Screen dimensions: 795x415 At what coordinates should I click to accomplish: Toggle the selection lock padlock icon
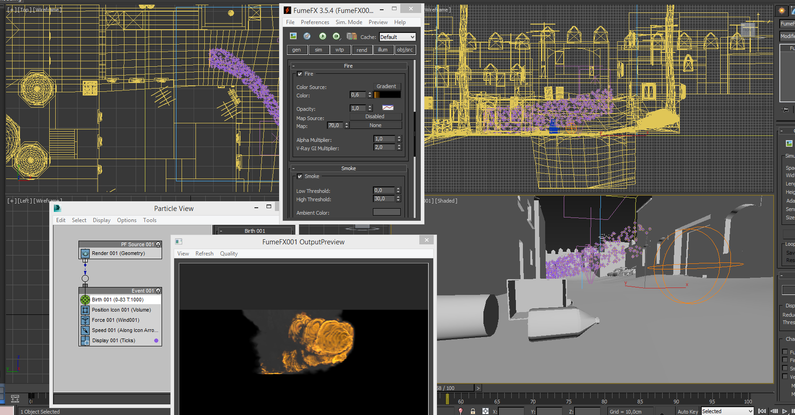pyautogui.click(x=473, y=411)
